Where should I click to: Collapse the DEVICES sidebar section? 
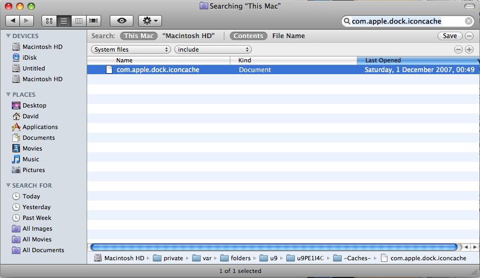coord(8,36)
